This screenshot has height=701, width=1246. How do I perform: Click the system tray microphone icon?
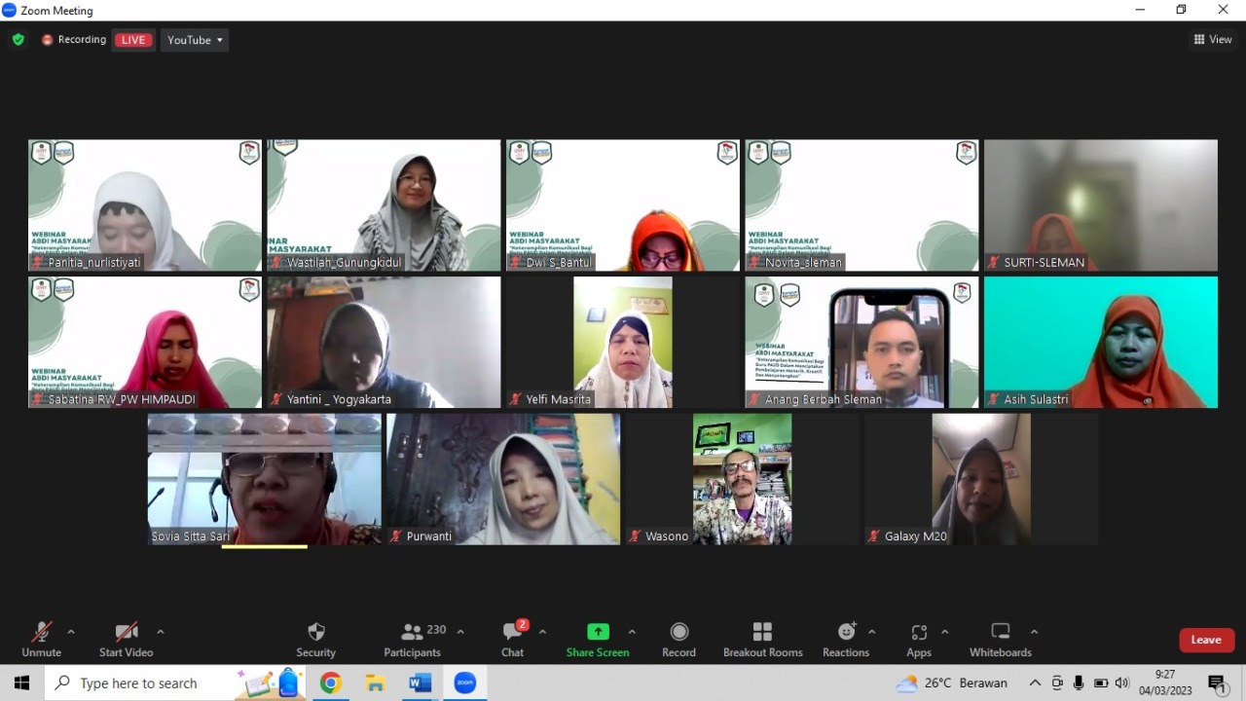point(1079,683)
